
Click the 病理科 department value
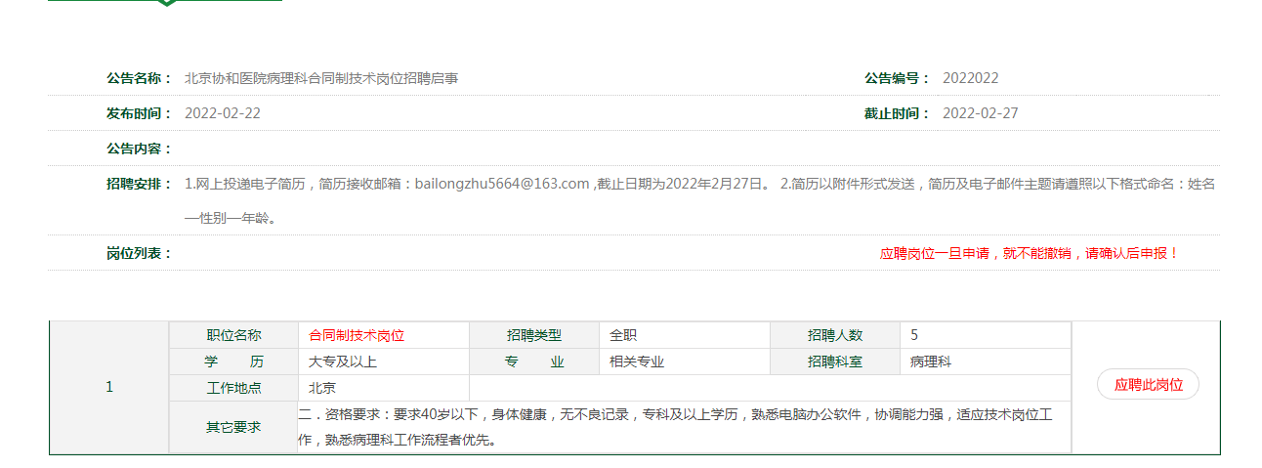930,362
